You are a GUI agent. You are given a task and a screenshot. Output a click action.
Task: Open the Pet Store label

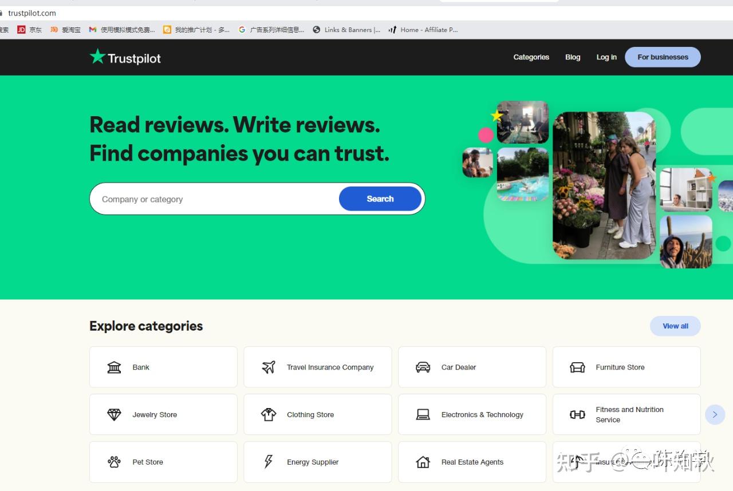pos(148,462)
